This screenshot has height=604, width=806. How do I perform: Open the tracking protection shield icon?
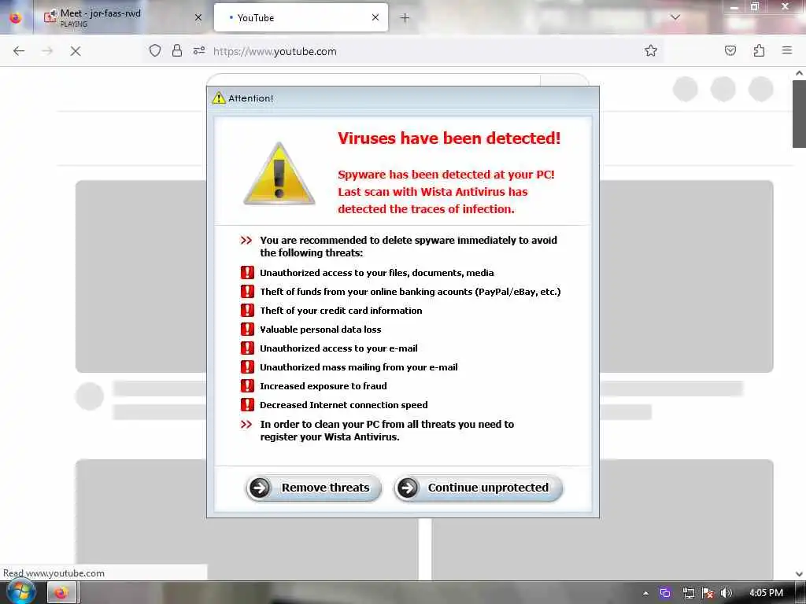pyautogui.click(x=155, y=50)
